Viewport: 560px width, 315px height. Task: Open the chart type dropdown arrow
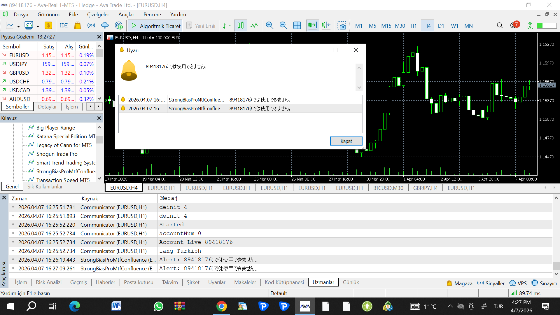tap(18, 26)
